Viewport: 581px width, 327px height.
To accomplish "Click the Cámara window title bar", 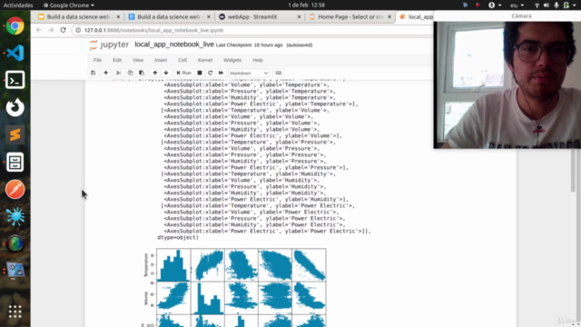I will (x=507, y=16).
